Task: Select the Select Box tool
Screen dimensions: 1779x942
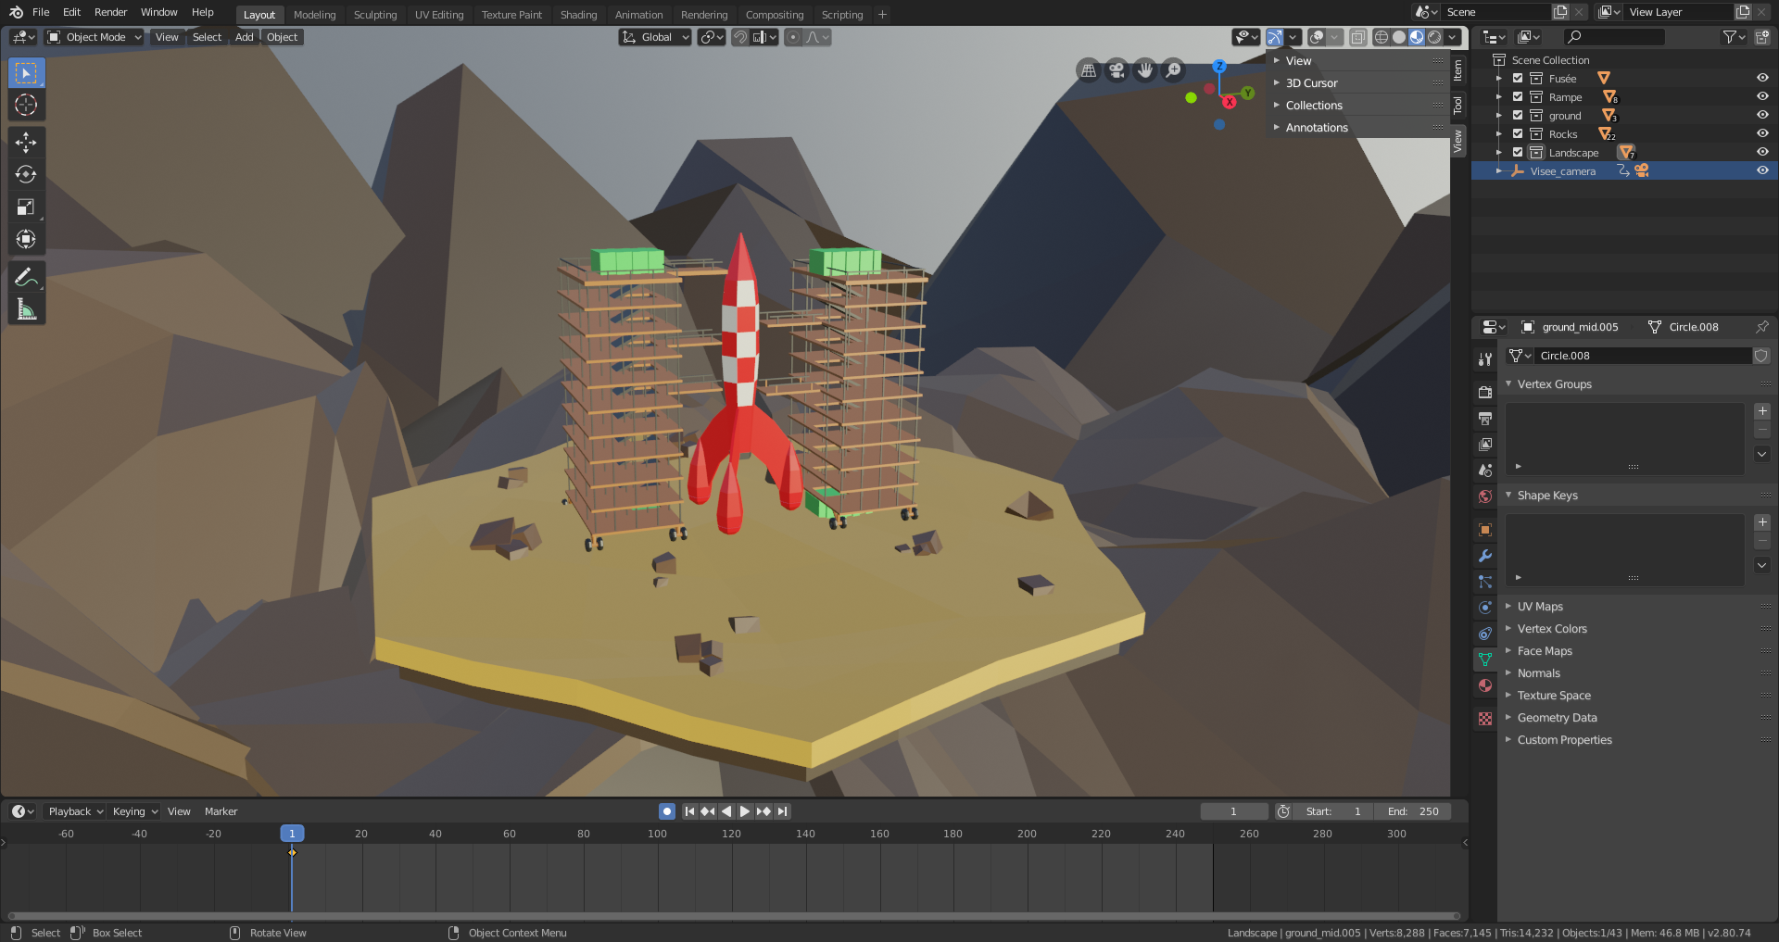Action: click(x=26, y=72)
